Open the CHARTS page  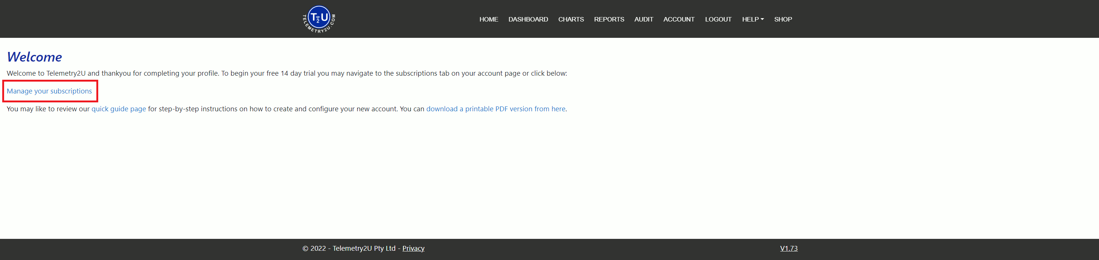(x=571, y=19)
